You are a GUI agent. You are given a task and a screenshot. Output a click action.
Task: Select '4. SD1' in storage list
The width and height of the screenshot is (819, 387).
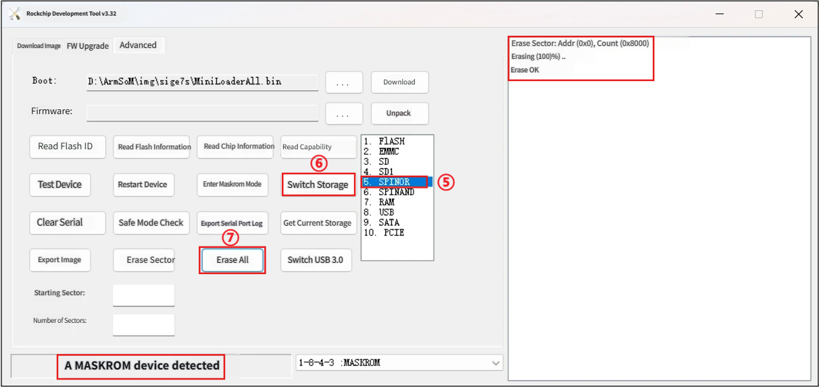(397, 172)
